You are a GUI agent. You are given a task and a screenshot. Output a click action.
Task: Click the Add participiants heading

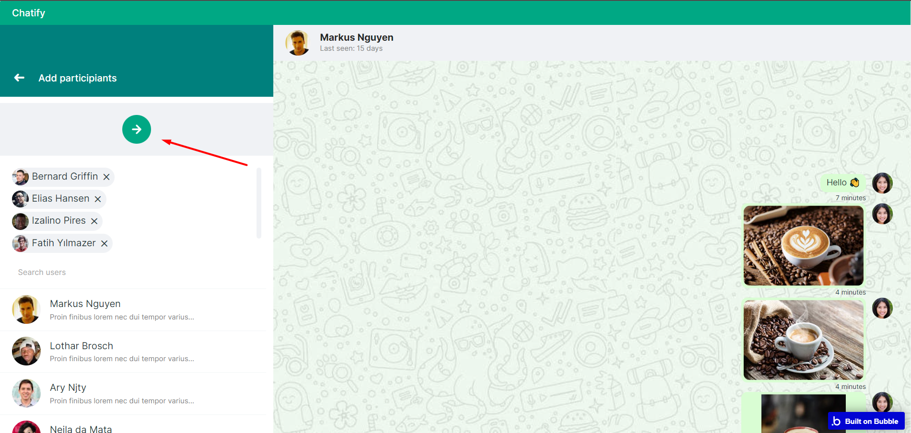tap(78, 78)
